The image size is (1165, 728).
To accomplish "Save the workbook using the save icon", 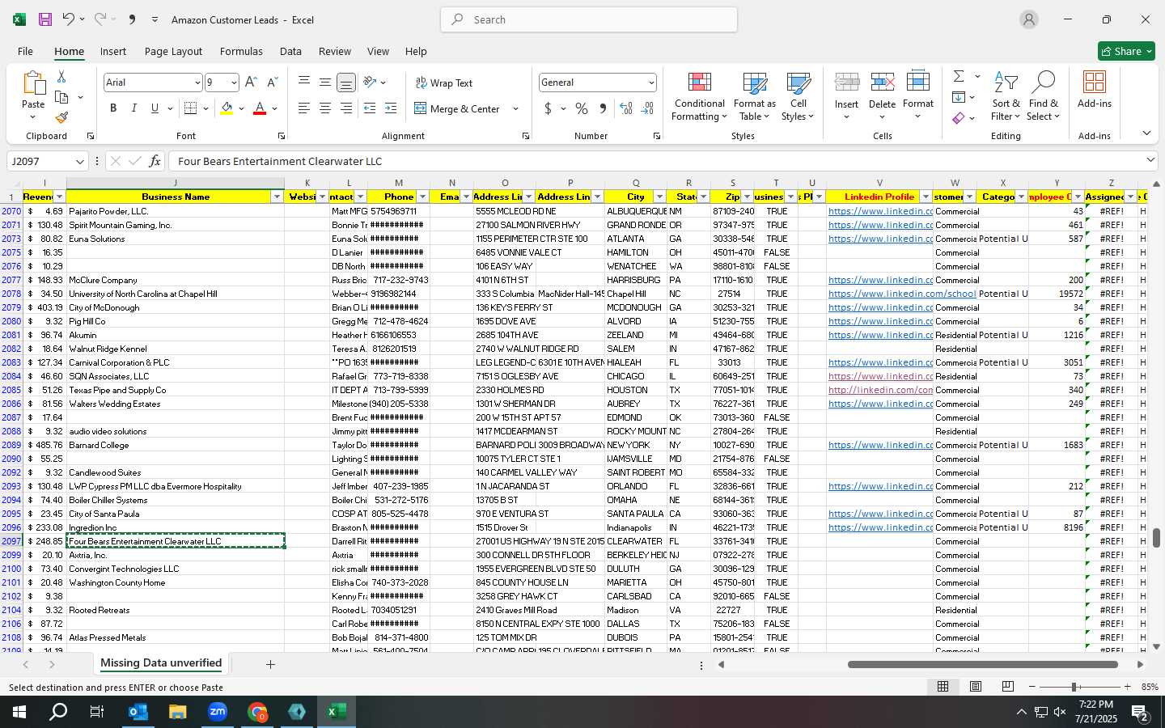I will (45, 19).
